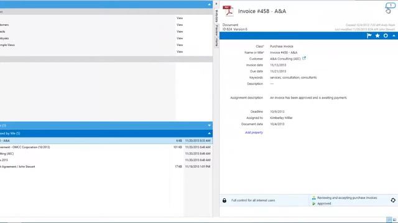
Task: Select the row ending in (AEC) in the list
Action: (106, 154)
